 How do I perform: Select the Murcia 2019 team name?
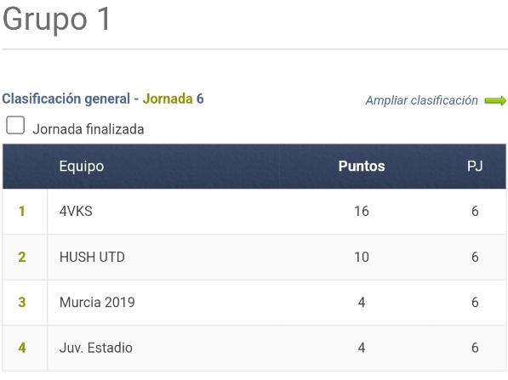point(97,303)
